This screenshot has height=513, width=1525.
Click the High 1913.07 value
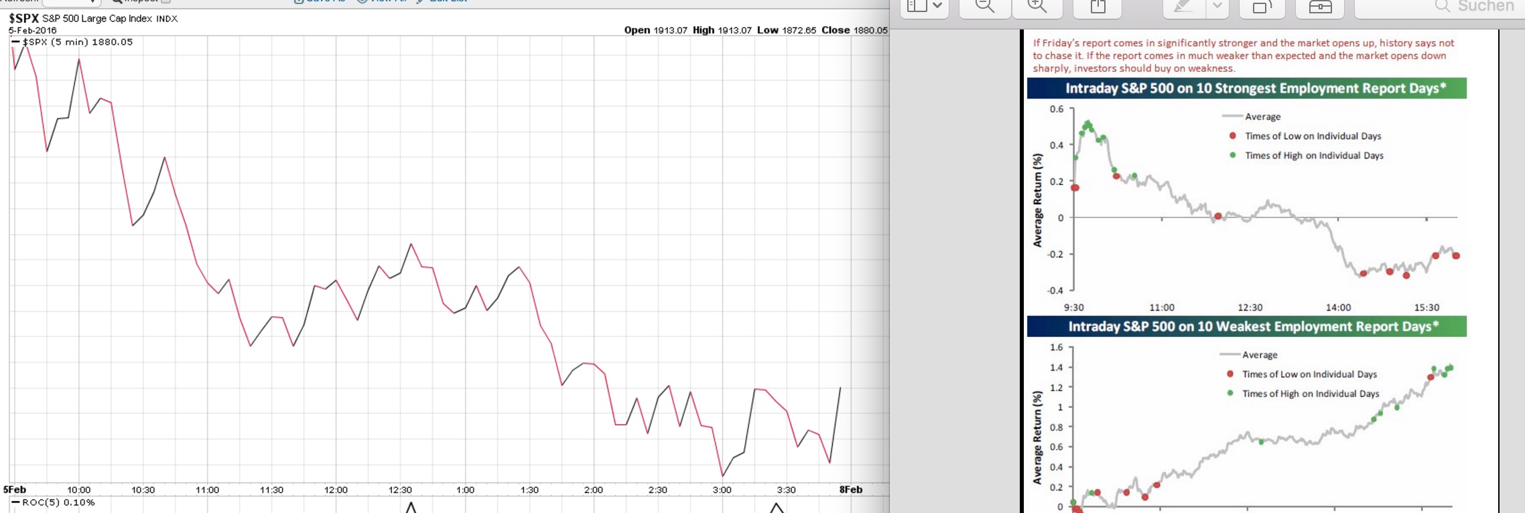coord(722,30)
